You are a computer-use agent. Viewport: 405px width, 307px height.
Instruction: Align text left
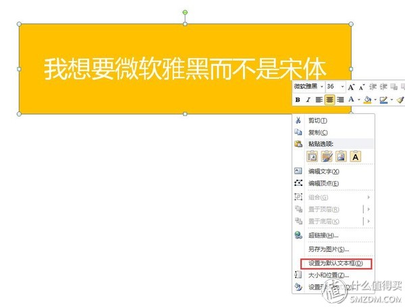(319, 100)
